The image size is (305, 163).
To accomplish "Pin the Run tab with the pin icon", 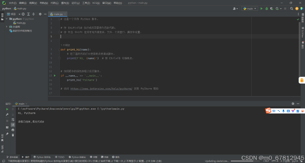I will [7, 134].
